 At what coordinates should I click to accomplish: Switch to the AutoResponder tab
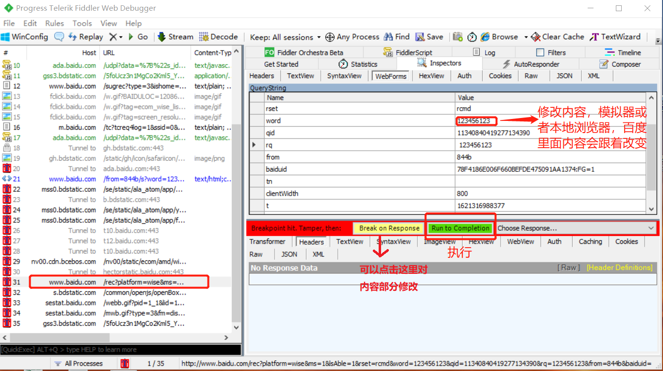530,64
